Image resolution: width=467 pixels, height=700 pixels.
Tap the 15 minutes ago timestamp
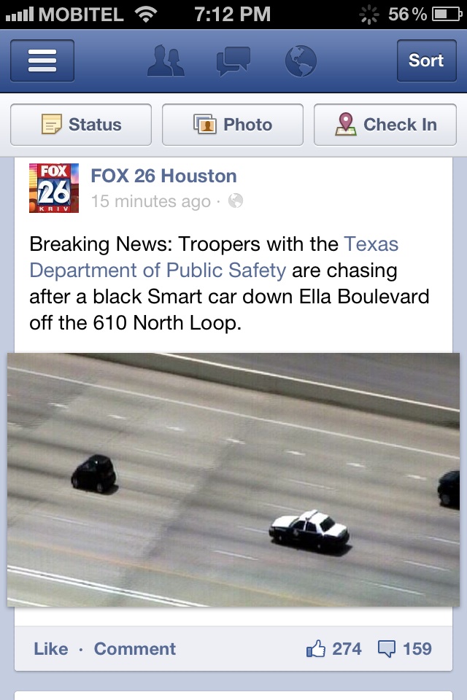(150, 201)
